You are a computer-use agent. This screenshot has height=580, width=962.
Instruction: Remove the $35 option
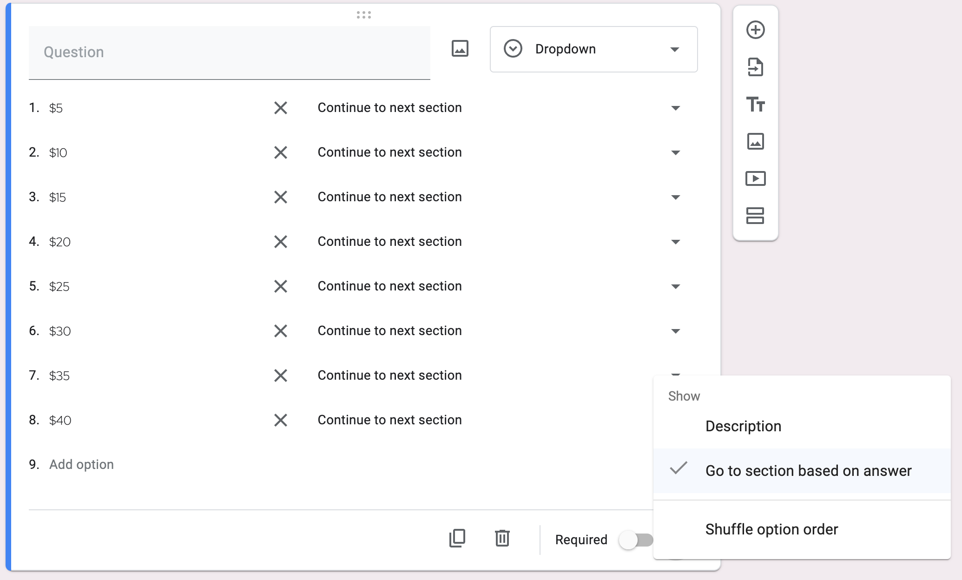[281, 376]
